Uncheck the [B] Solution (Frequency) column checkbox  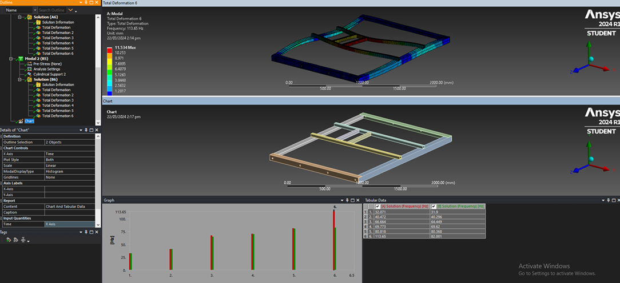tap(433, 206)
